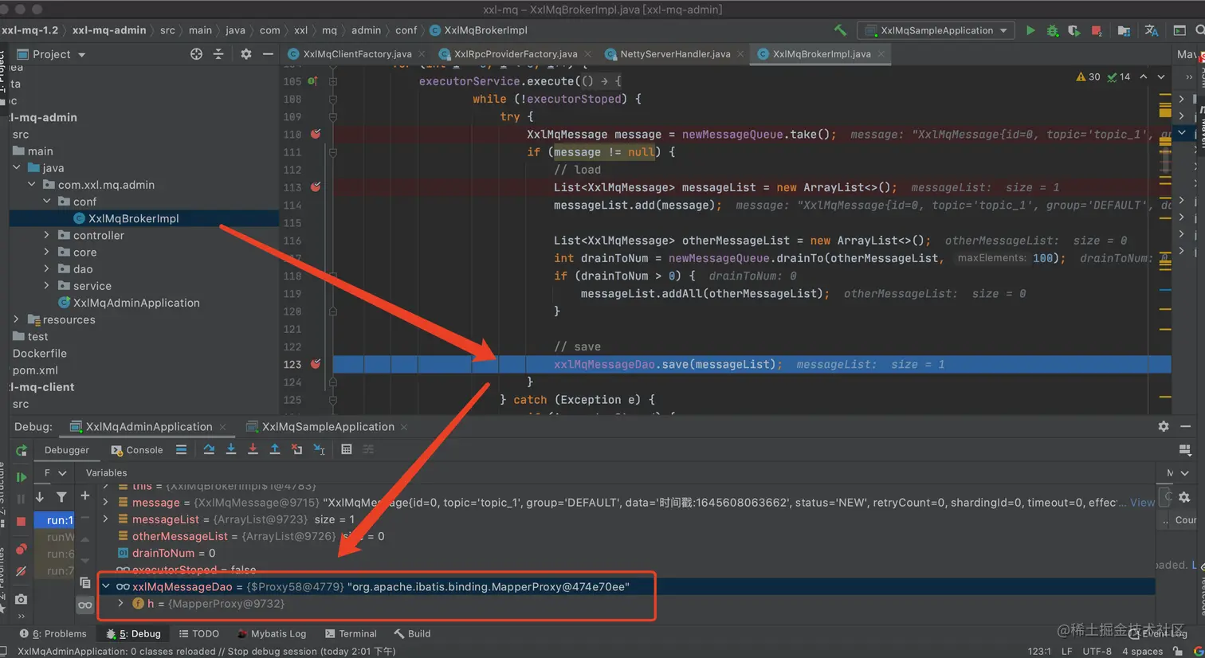Toggle breakpoint on line 123
Screen dimensions: 1205x658
coord(316,364)
